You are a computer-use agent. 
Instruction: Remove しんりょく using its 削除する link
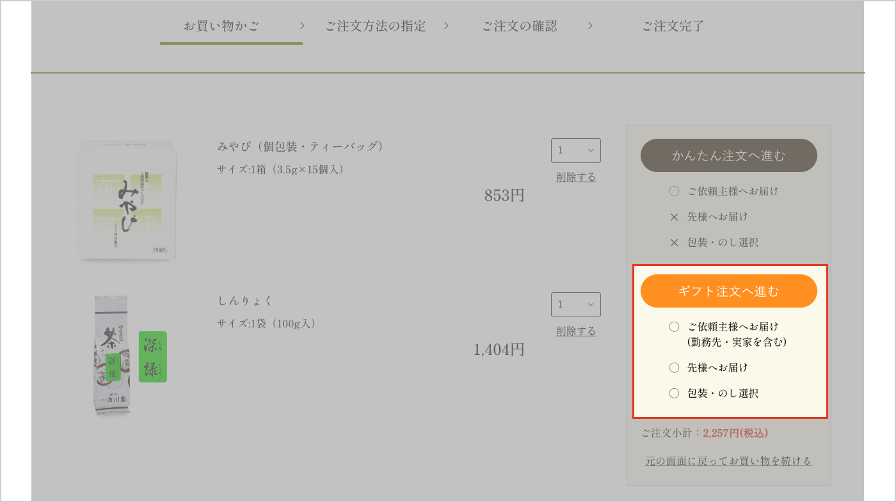click(576, 331)
